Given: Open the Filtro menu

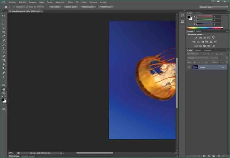Looking at the screenshot, I should (70, 2).
